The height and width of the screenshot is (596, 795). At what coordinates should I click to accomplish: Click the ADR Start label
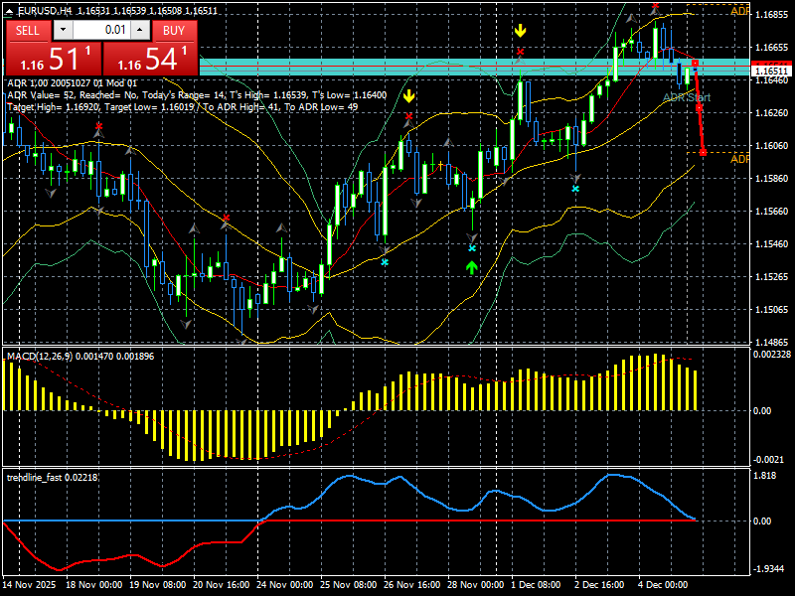click(687, 97)
